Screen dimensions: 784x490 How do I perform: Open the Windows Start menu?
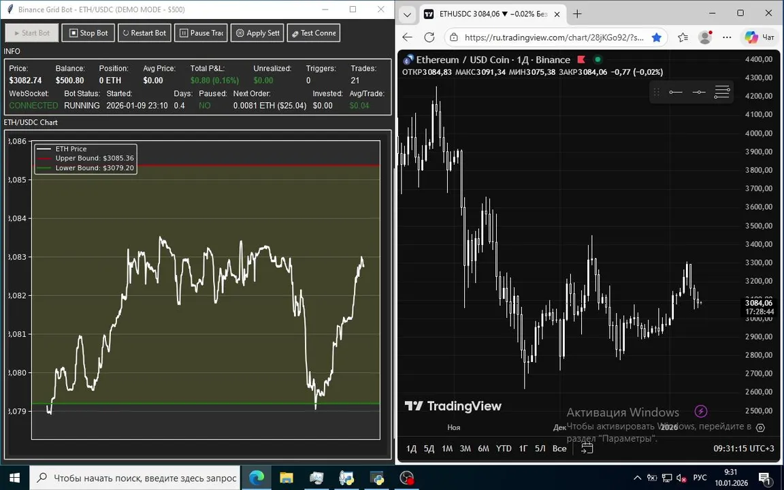(14, 478)
